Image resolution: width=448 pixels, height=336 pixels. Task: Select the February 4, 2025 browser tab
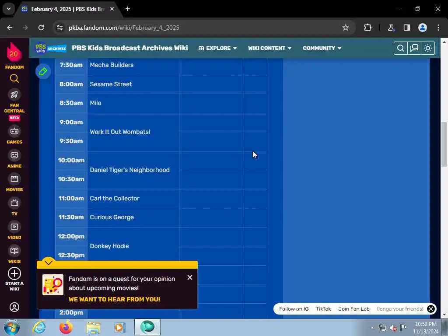coord(68,9)
